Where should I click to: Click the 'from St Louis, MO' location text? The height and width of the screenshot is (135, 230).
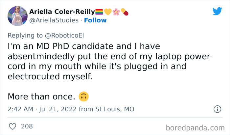(107, 109)
